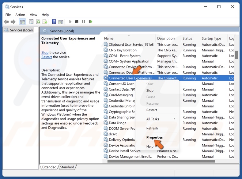Click the Stop the service link
This screenshot has height=179, width=242.
[45, 53]
